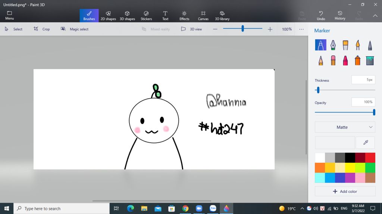Select the Watercolor brush
Screen dimensions: 382x214
pyautogui.click(x=358, y=45)
